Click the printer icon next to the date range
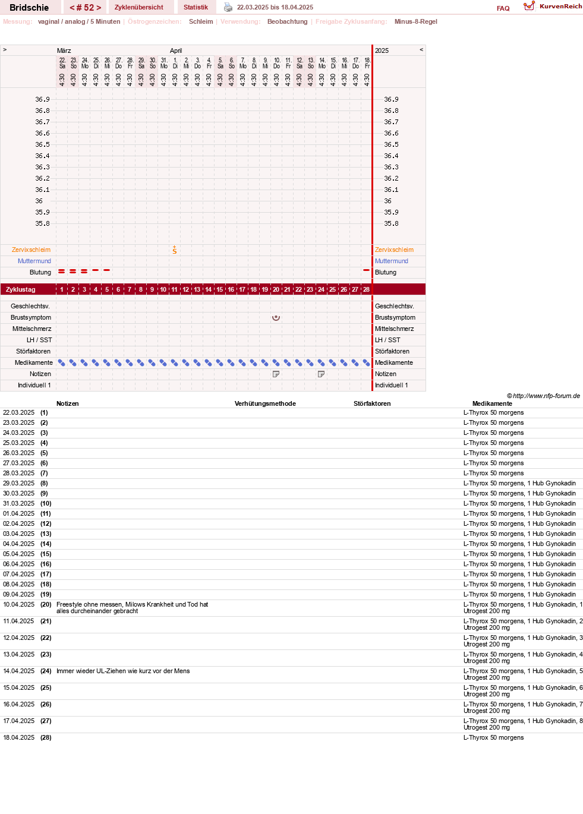 click(x=228, y=7)
